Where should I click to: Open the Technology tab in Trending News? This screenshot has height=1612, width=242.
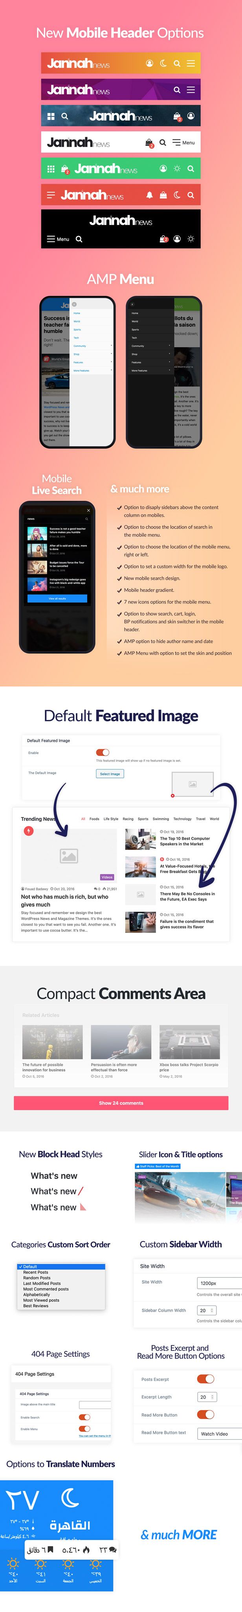[182, 819]
